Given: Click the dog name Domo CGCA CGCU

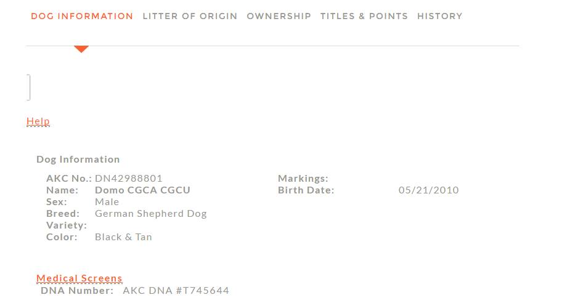Looking at the screenshot, I should pos(142,190).
